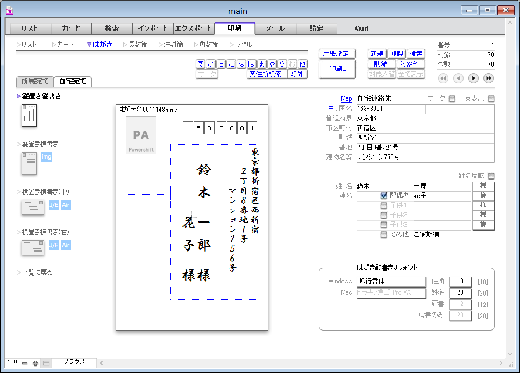Open the 所属宛て address tab
The image size is (520, 373).
(x=35, y=82)
